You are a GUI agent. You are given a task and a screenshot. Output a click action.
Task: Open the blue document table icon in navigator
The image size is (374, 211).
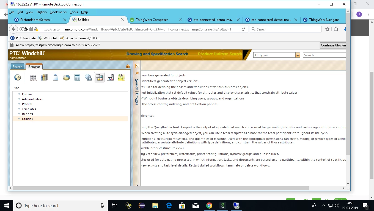(77, 77)
